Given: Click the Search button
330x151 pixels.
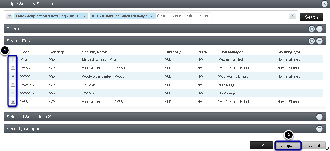Looking at the screenshot, I should coord(311,17).
